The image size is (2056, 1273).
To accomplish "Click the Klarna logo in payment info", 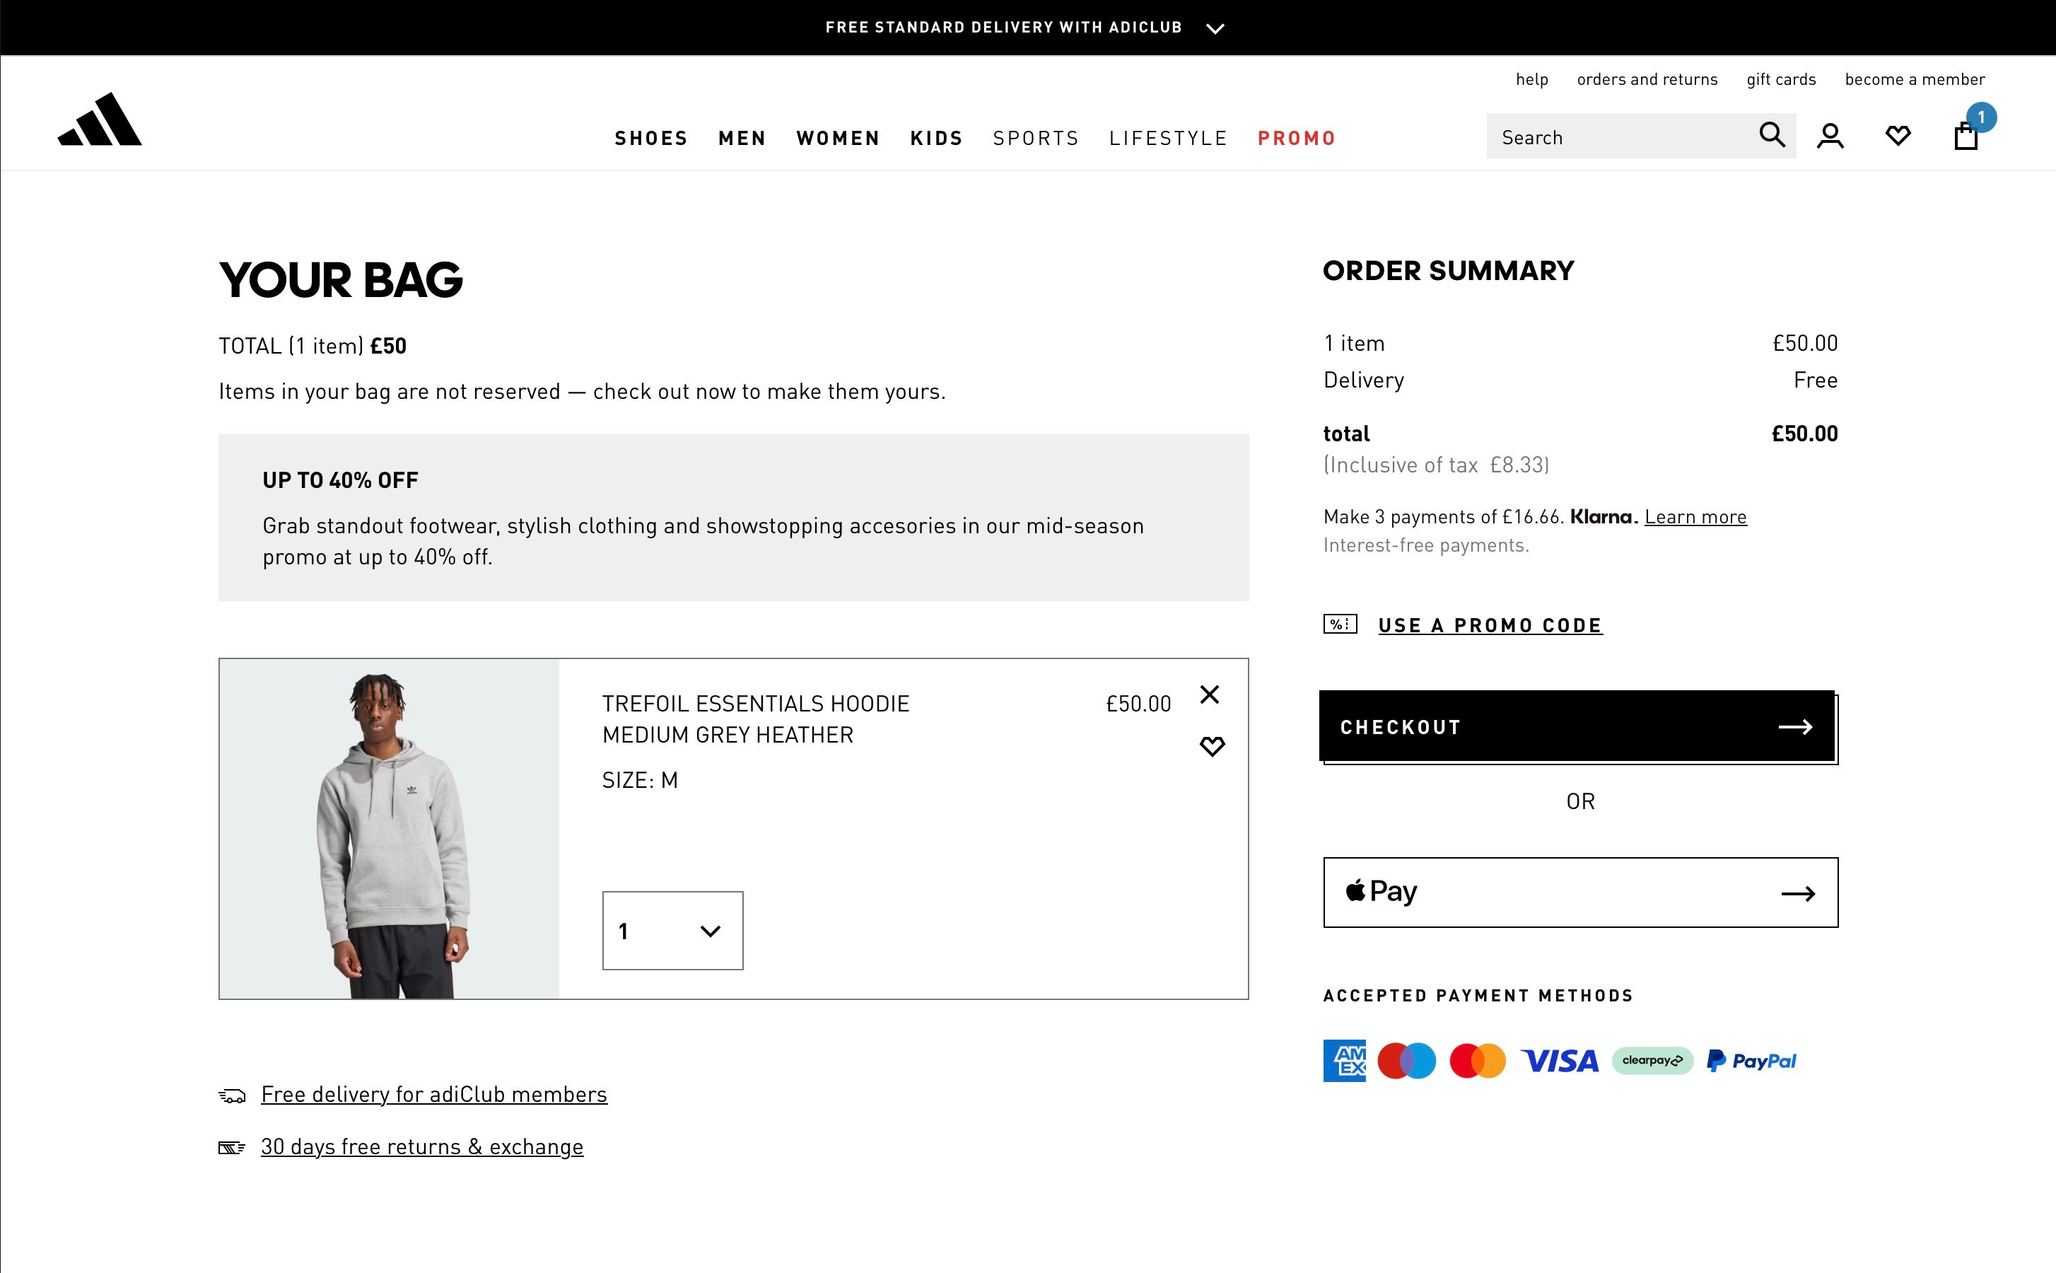I will [1601, 516].
